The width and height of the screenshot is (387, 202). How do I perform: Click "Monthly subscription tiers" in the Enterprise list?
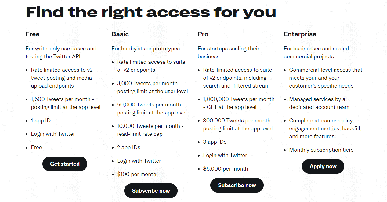click(321, 150)
